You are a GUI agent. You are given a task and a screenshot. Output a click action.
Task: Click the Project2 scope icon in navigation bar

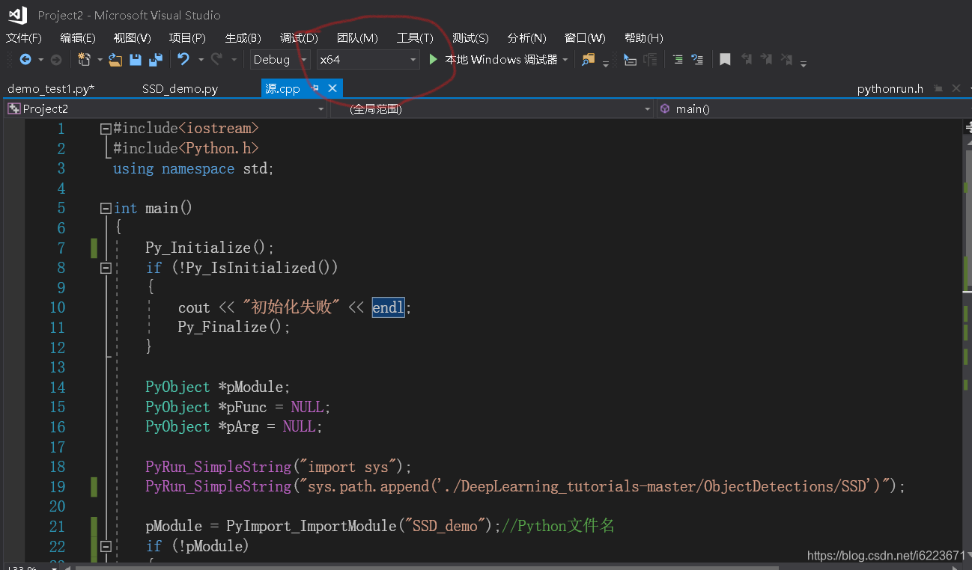pos(13,108)
